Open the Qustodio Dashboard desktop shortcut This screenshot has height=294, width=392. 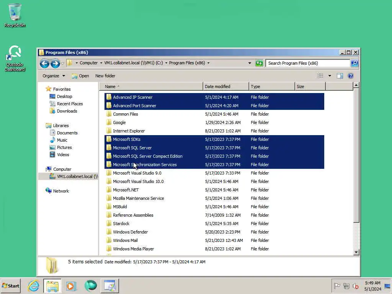click(15, 58)
